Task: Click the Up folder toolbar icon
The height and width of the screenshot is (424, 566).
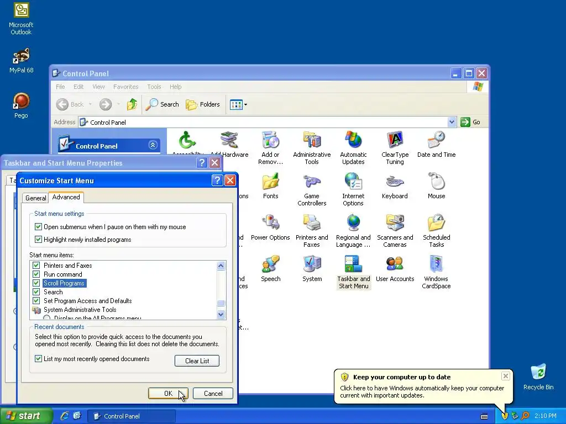Action: click(132, 104)
